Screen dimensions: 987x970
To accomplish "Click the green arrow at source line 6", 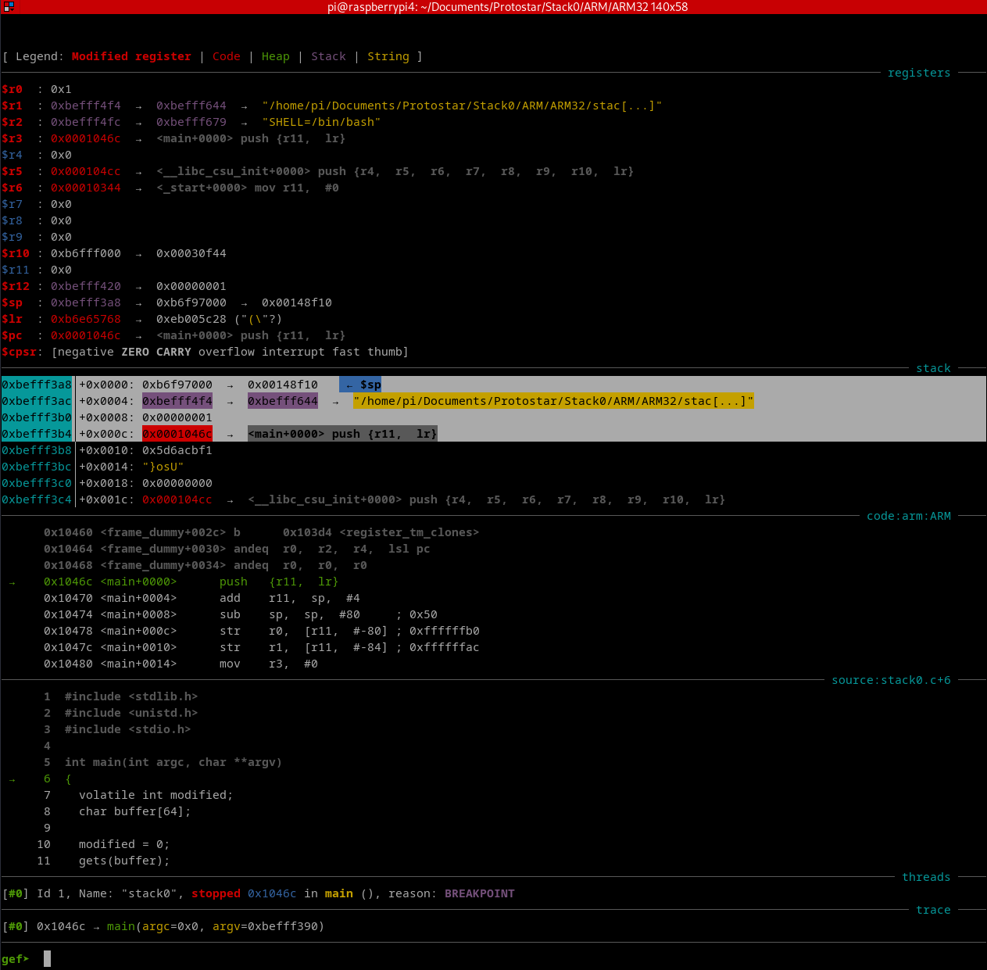I will coord(12,779).
